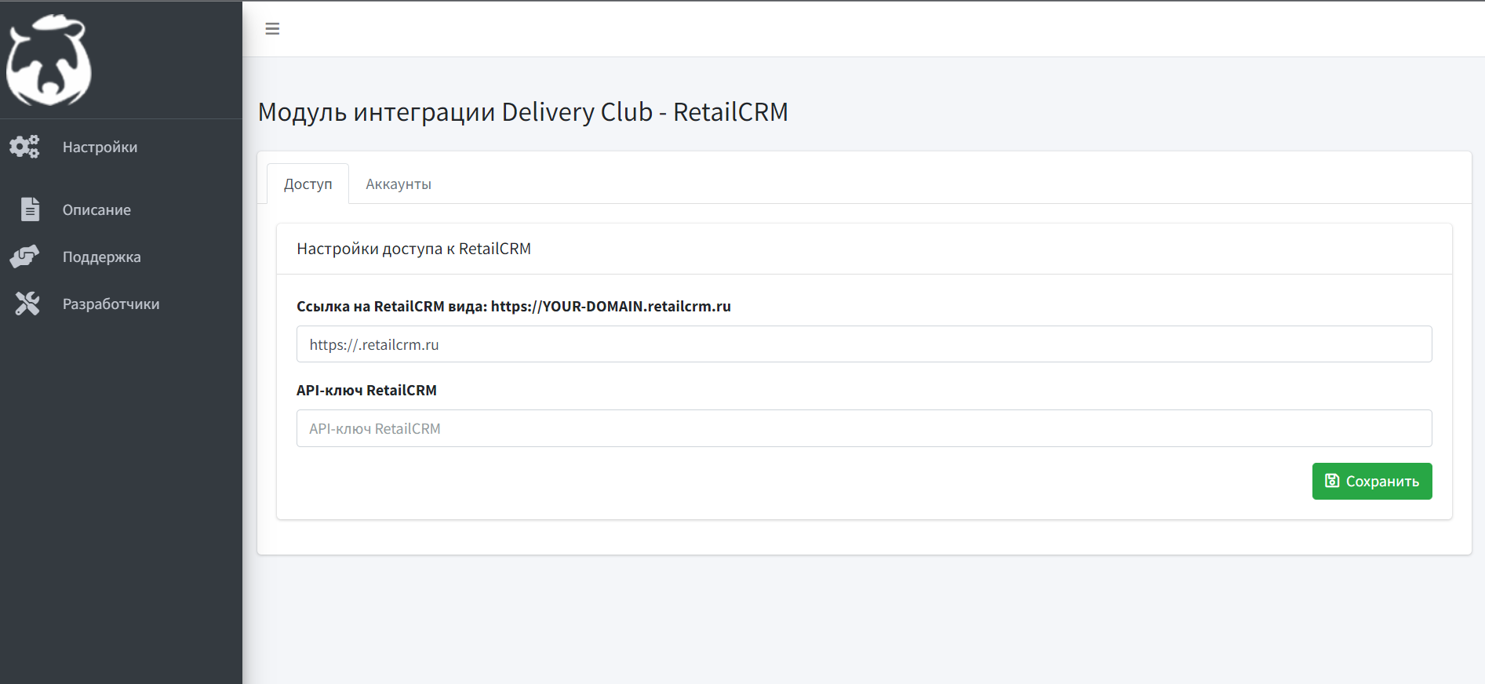Select the Доступ tab
Viewport: 1485px width, 684px height.
(x=308, y=184)
